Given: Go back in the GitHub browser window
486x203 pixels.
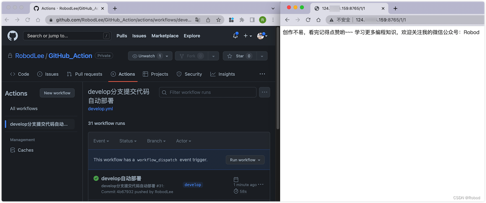Looking at the screenshot, I should pos(7,20).
